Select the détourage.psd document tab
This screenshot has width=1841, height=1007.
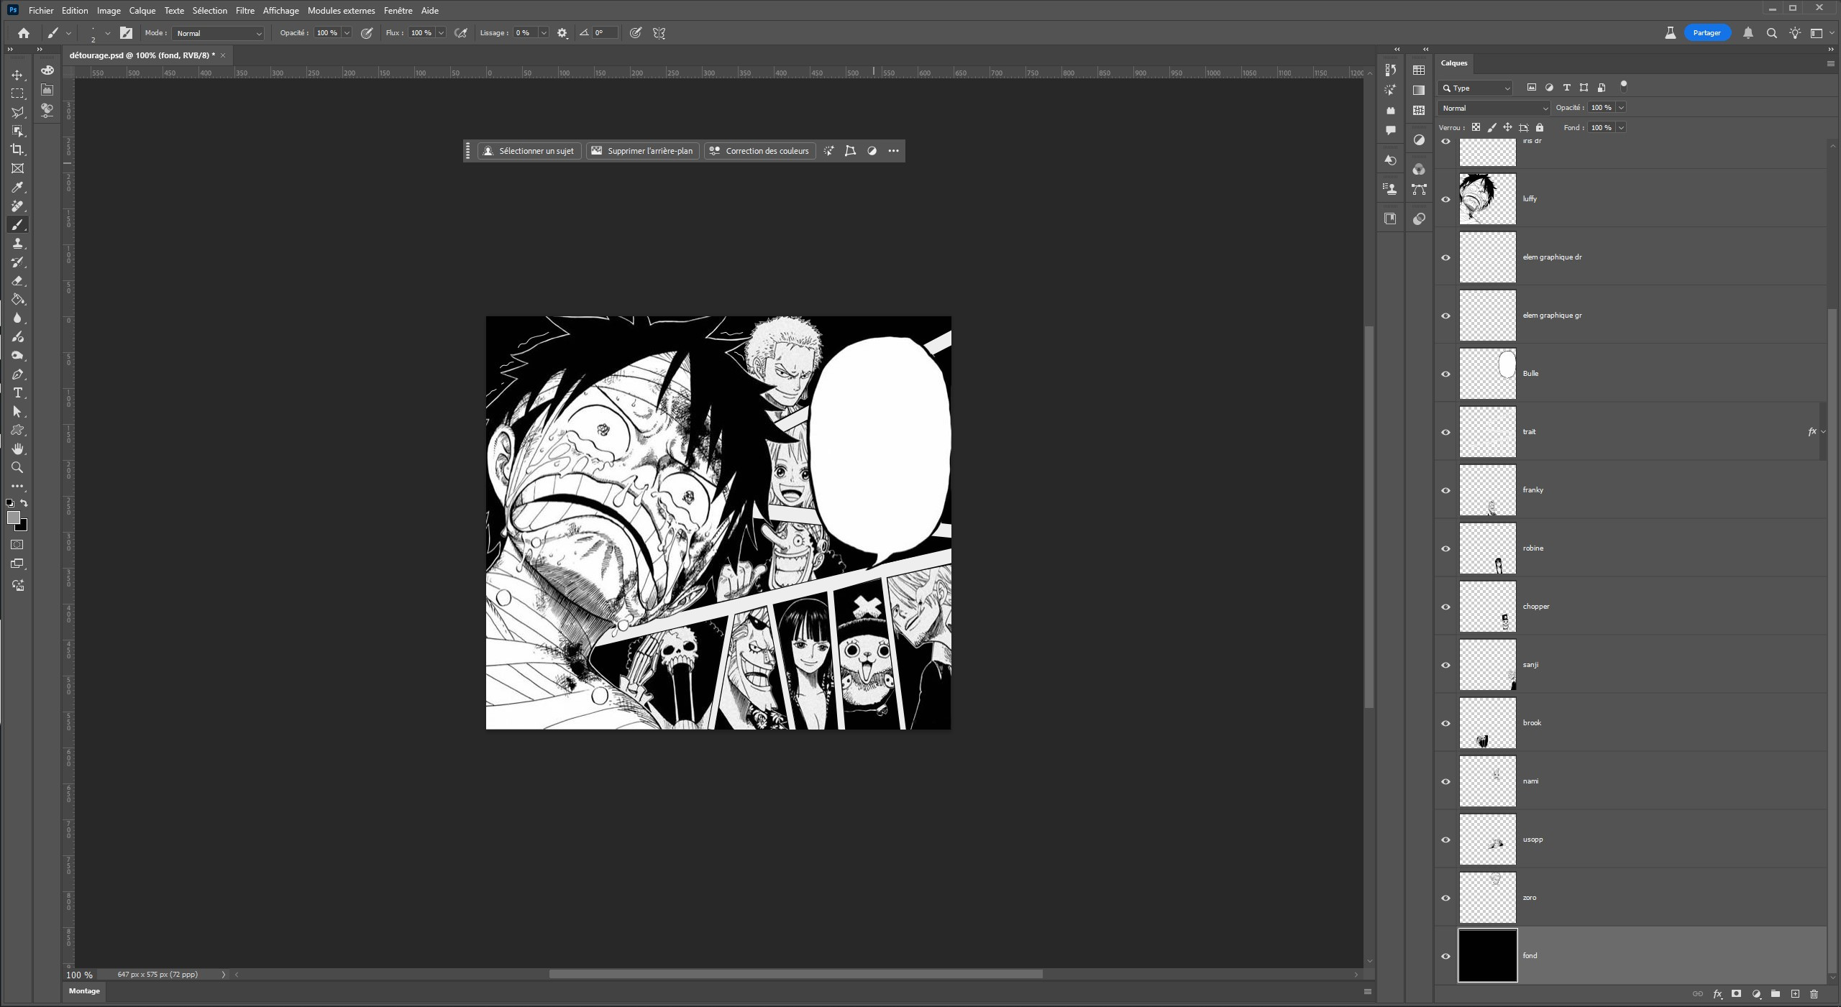click(x=142, y=55)
